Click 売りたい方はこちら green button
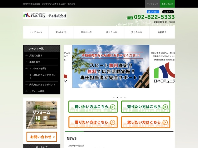This screenshot has height=148, width=198. click(146, 107)
